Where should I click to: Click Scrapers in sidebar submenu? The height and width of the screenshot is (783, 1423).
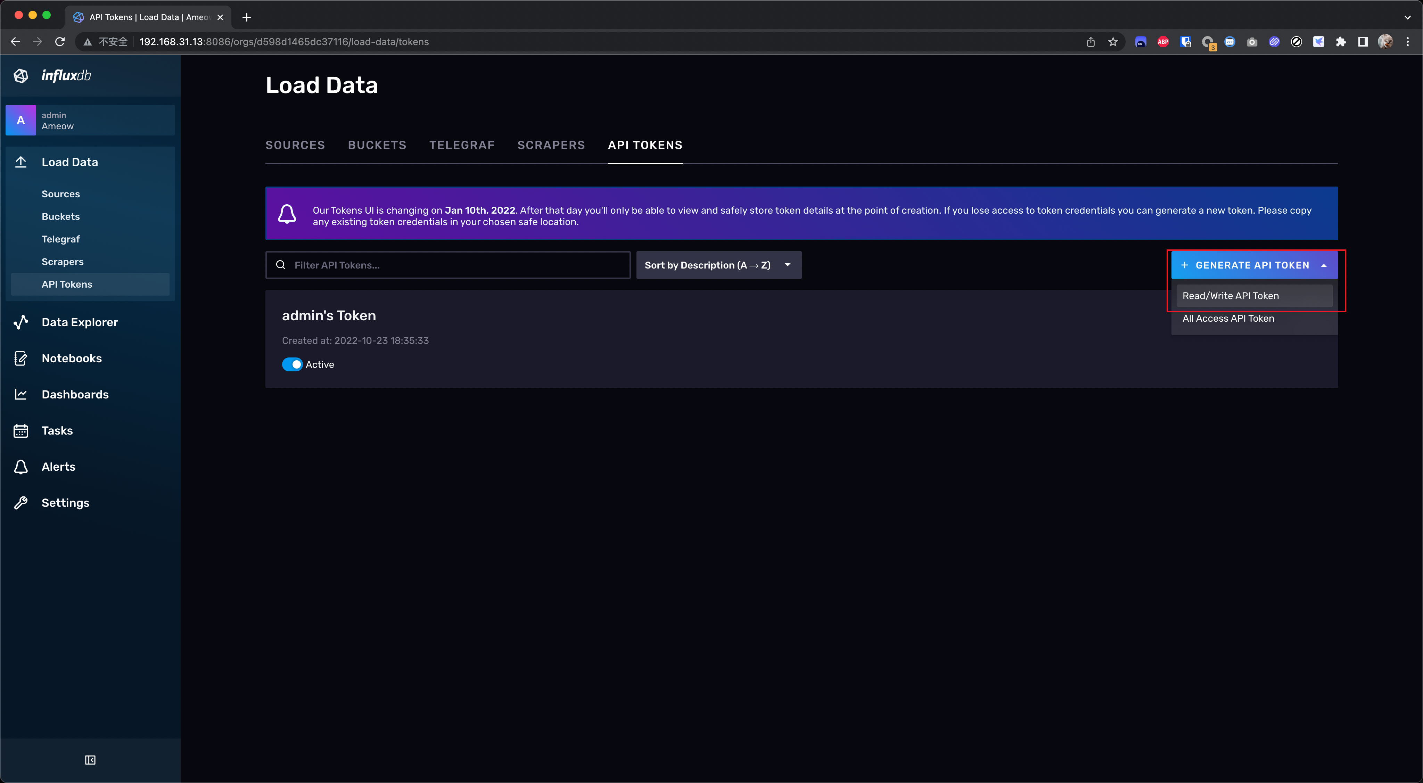pyautogui.click(x=63, y=262)
